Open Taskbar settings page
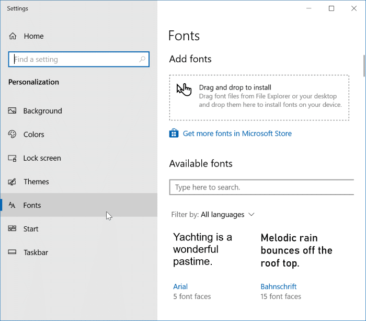This screenshot has height=321, width=366. [x=78, y=252]
